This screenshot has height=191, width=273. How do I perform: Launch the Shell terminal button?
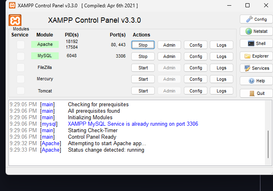pos(256,43)
